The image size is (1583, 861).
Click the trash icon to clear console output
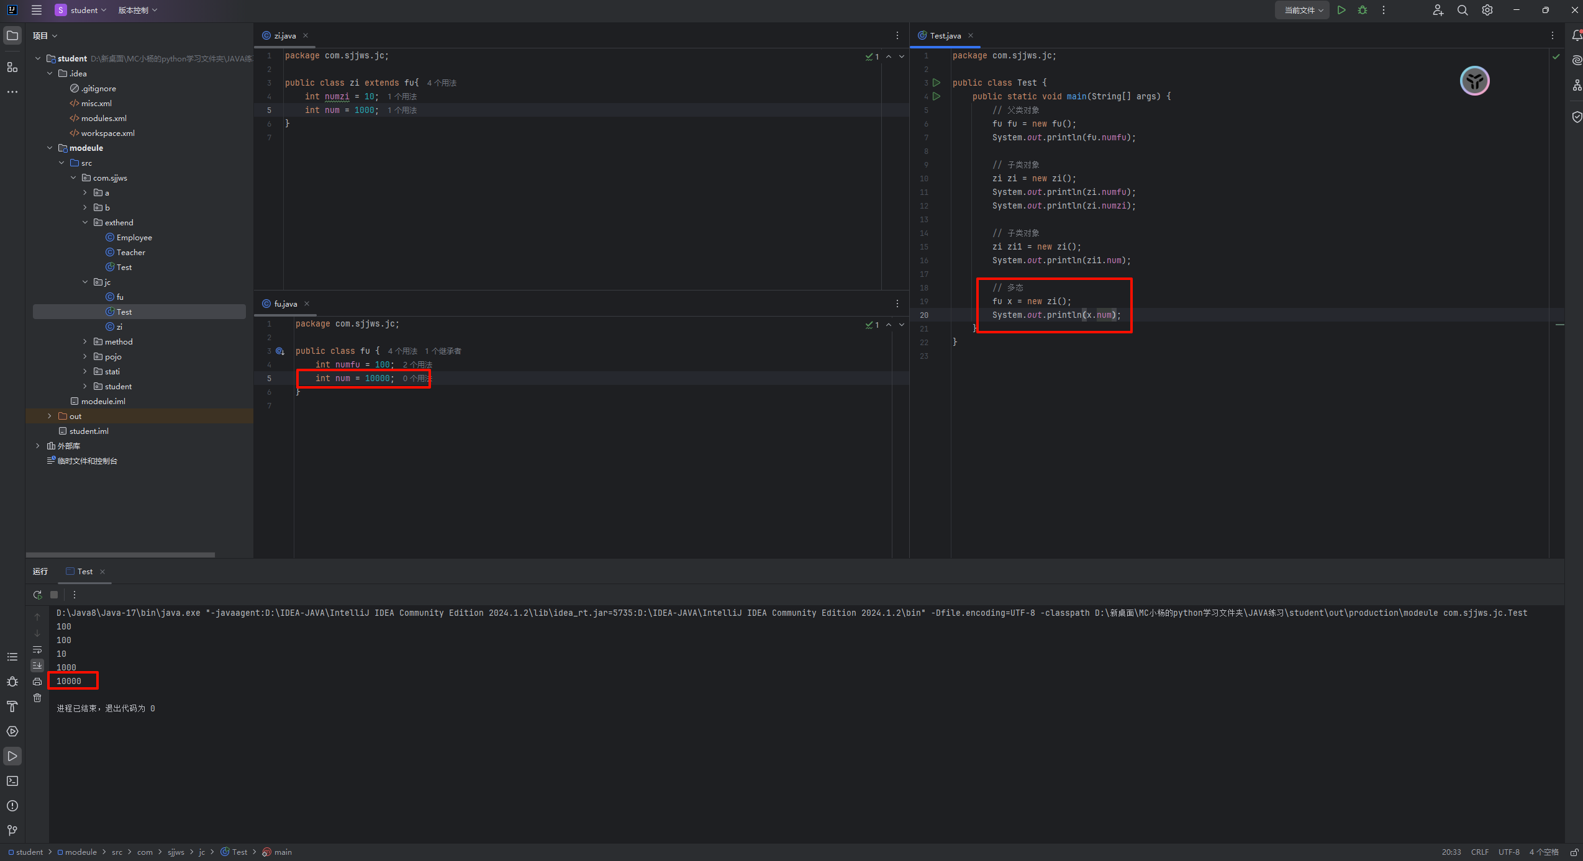(x=37, y=698)
